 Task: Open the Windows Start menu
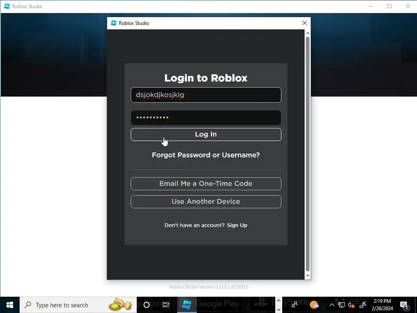[x=10, y=305]
